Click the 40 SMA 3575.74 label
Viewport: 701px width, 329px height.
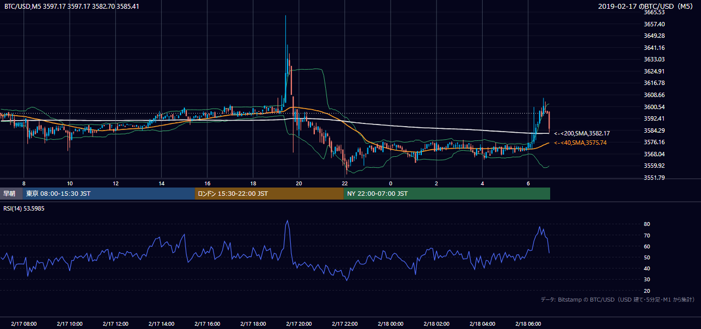click(580, 143)
